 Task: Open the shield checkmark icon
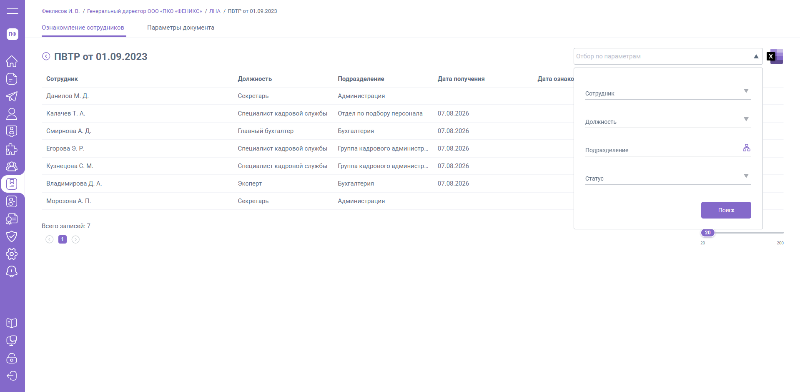12,236
